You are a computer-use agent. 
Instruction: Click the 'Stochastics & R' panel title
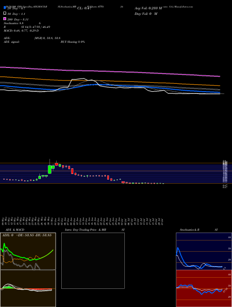189,230
